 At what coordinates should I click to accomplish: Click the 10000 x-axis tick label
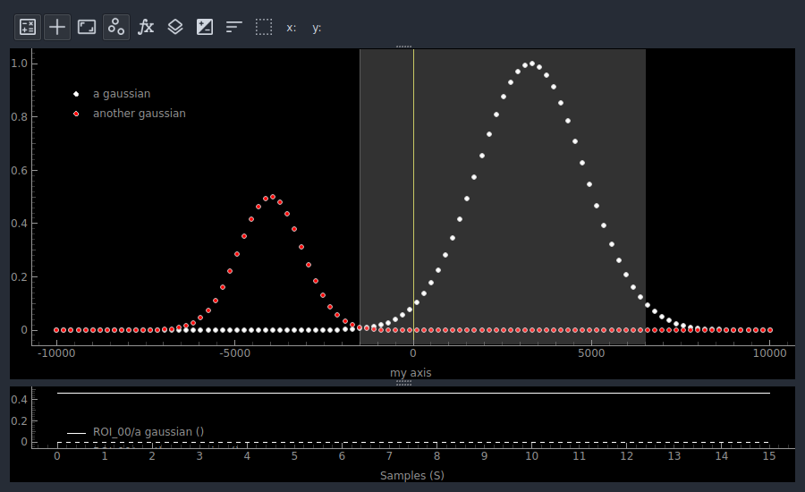(x=769, y=353)
